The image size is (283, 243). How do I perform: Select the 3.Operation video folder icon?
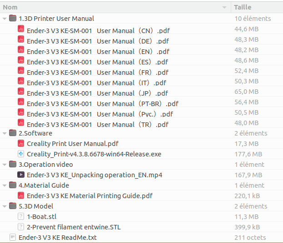tap(13, 164)
